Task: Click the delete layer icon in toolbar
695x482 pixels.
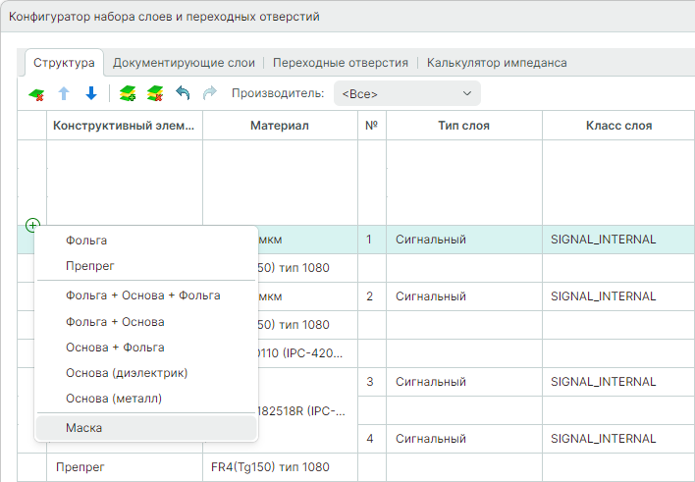Action: pos(36,94)
